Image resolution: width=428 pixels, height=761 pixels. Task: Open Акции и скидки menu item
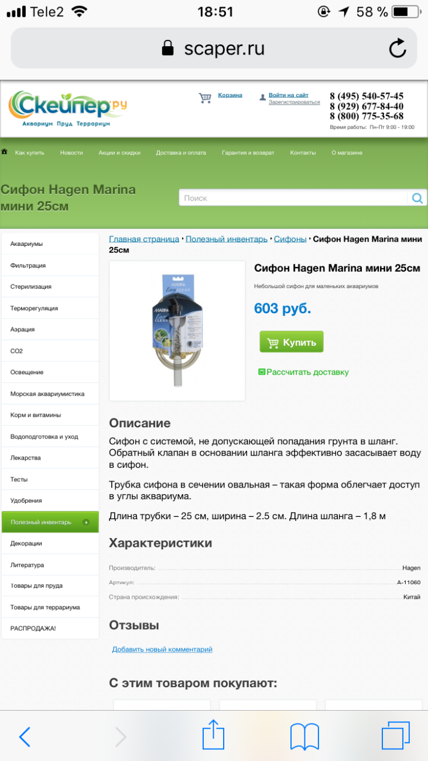coord(119,153)
